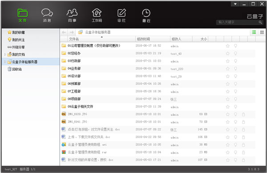The width and height of the screenshot is (267, 173).
Task: Open the 04业务部 folder
Action: (74, 68)
